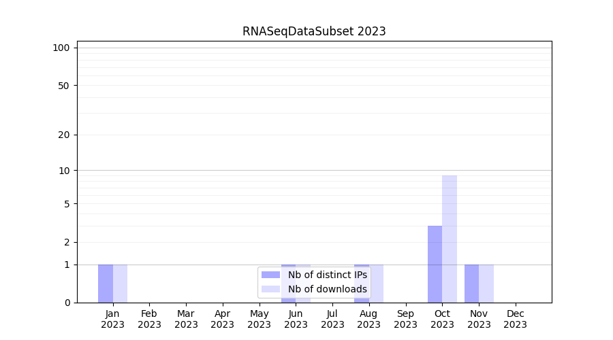613x340 pixels.
Task: Click the November downloads bar
Action: point(486,284)
